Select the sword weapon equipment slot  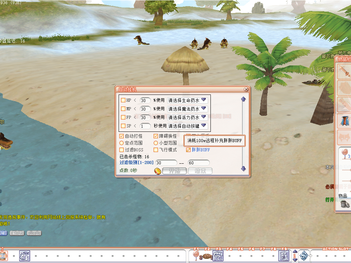(x=344, y=72)
